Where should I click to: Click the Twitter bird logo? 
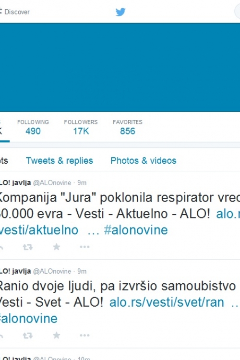click(x=120, y=12)
